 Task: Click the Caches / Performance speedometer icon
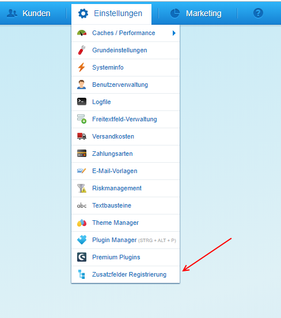pyautogui.click(x=82, y=33)
